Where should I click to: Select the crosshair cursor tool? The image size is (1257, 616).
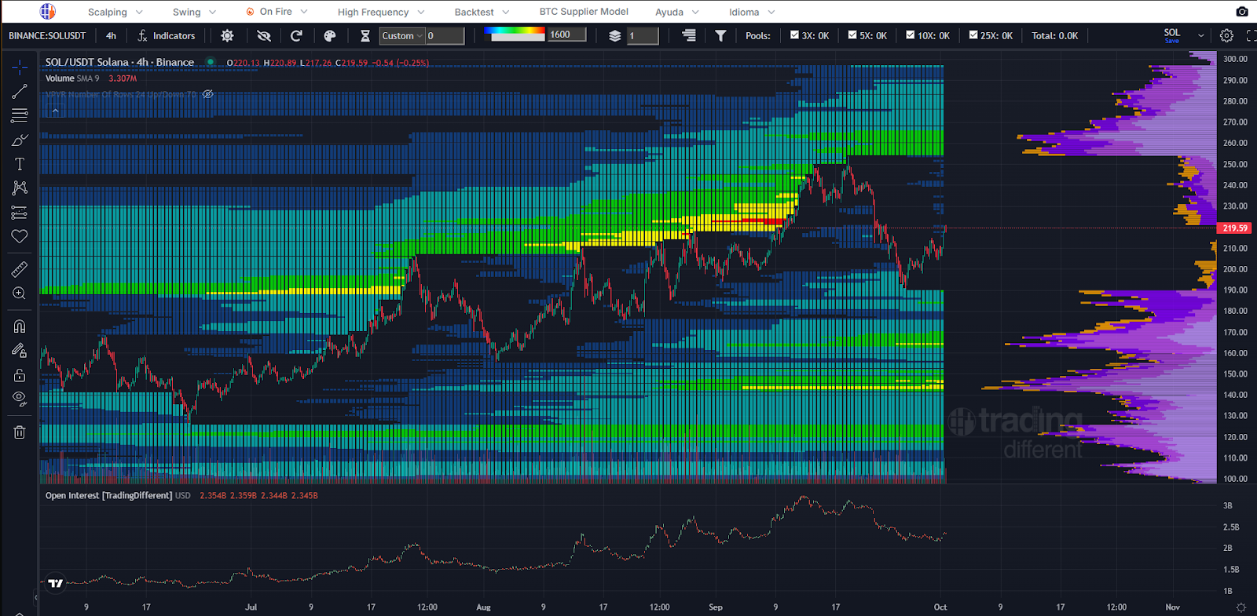(20, 67)
